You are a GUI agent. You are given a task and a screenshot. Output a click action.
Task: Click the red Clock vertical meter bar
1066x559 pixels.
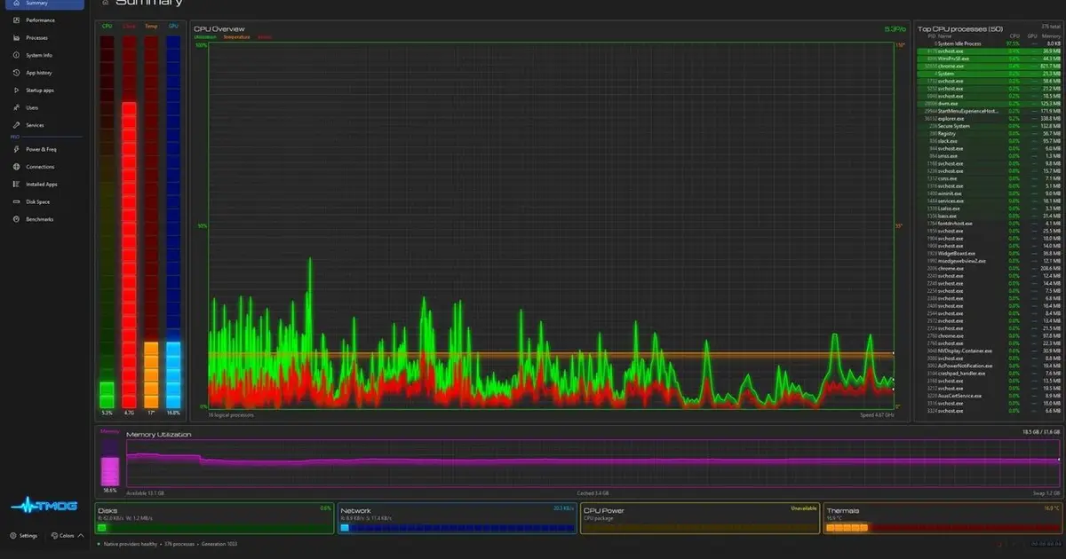coord(129,221)
